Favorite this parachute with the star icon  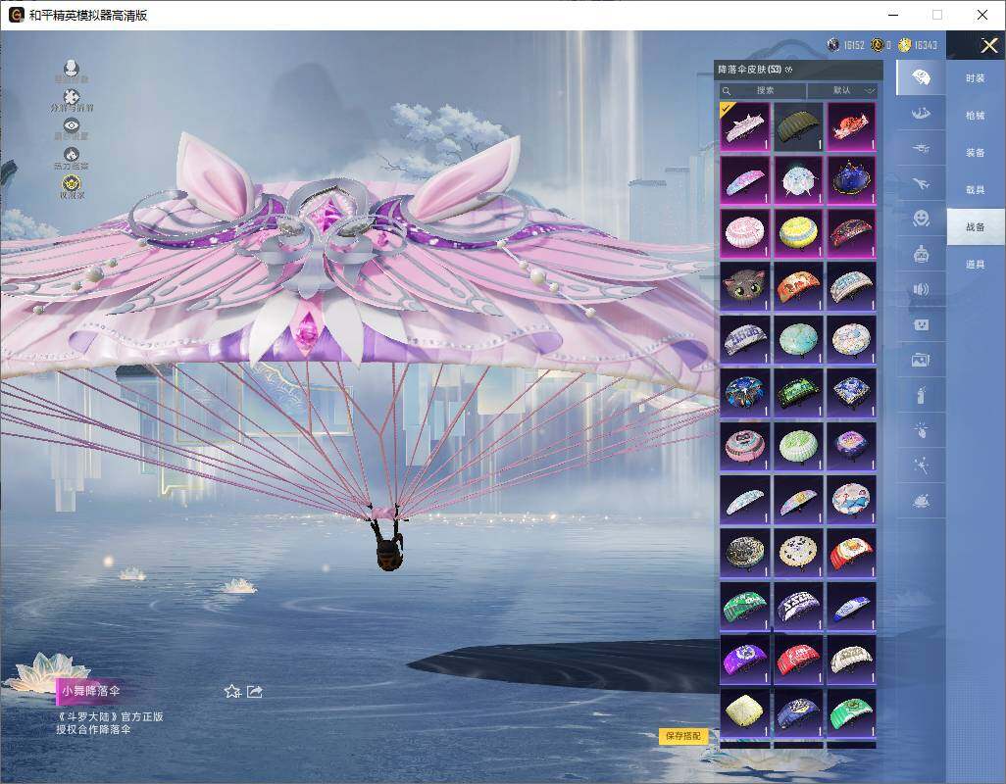point(232,691)
